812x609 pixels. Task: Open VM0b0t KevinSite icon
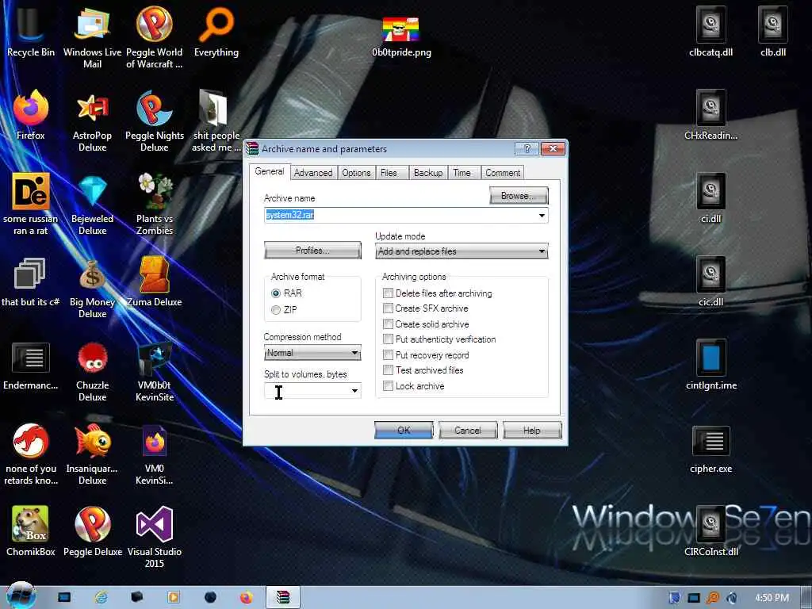click(155, 370)
